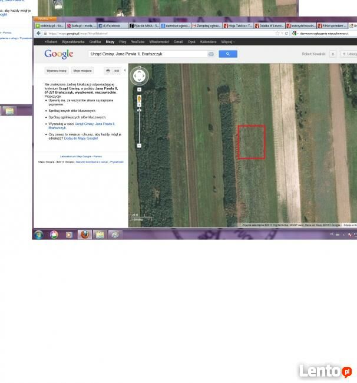Screen dimensions: 357x383
Task: Switch to the Szafa.pl tab
Action: point(81,26)
